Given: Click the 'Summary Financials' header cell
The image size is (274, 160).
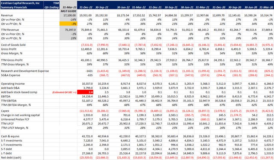Looking at the screenshot, I should tap(14, 7).
